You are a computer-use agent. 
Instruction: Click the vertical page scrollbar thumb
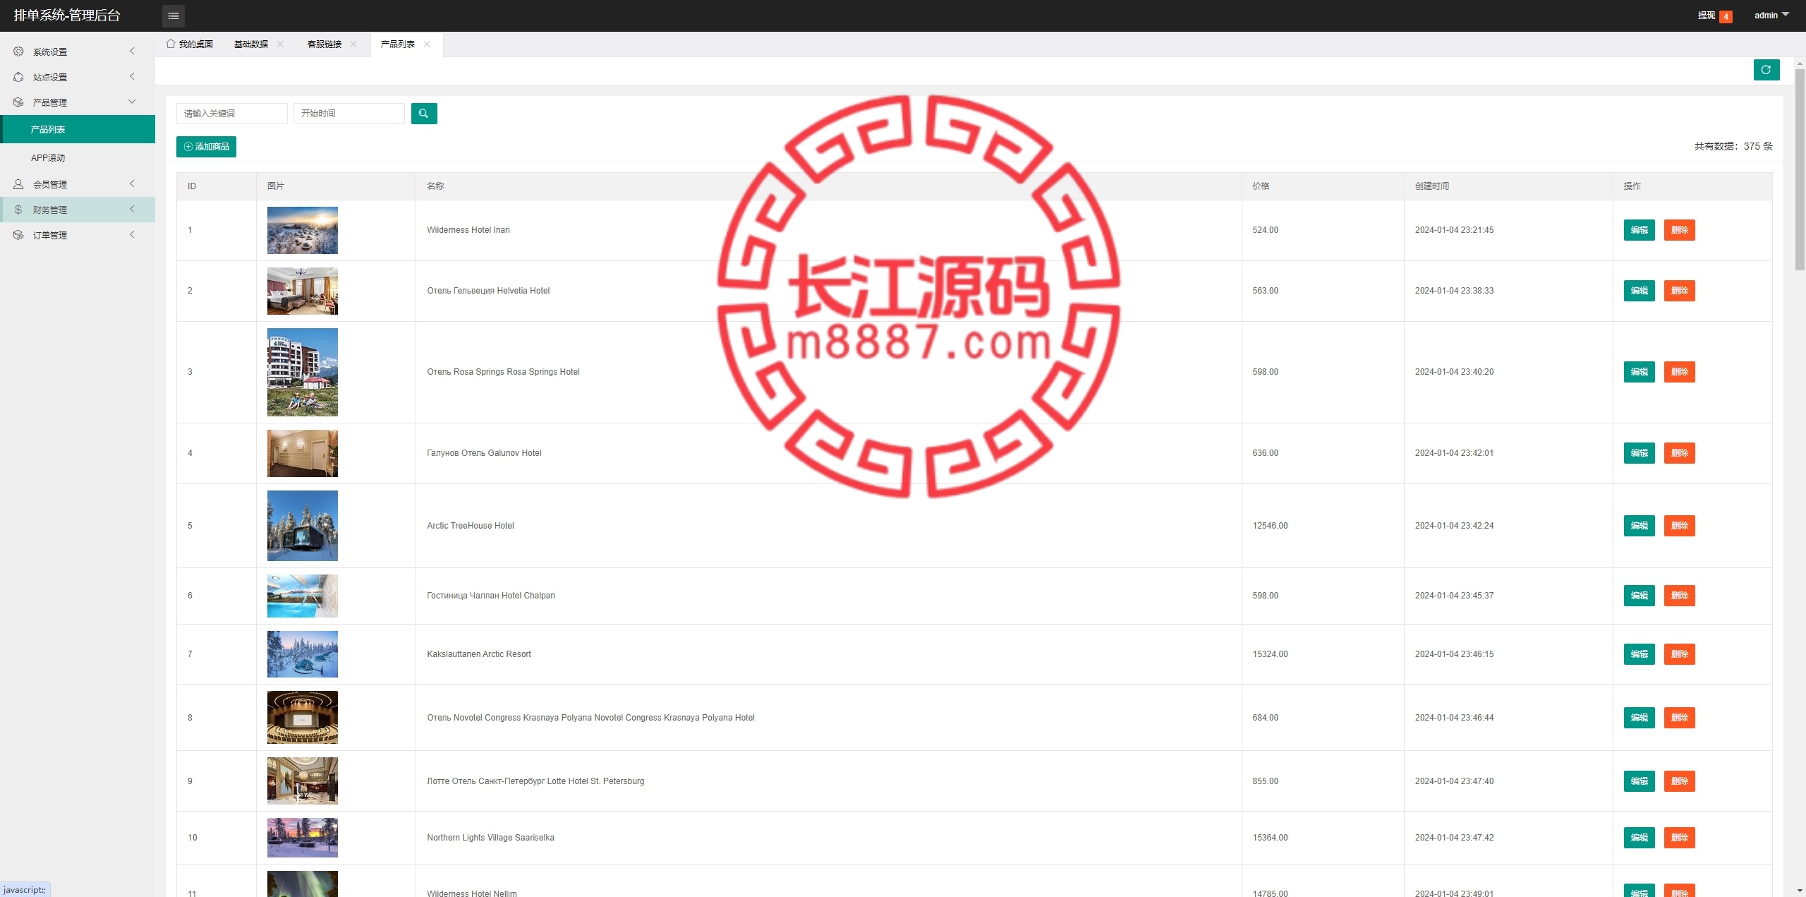(1800, 169)
